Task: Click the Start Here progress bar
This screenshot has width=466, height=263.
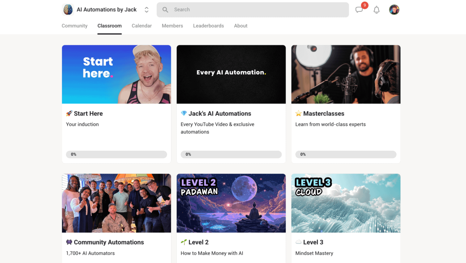Action: click(116, 154)
